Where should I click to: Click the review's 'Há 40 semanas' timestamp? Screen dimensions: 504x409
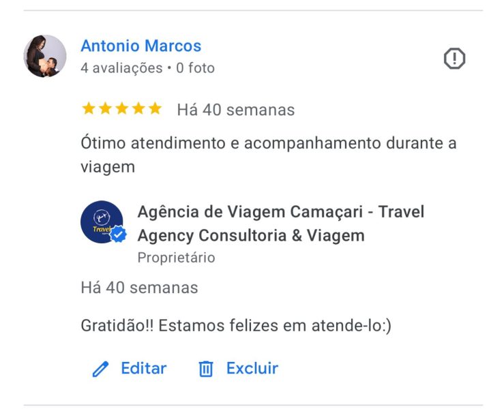tap(235, 110)
